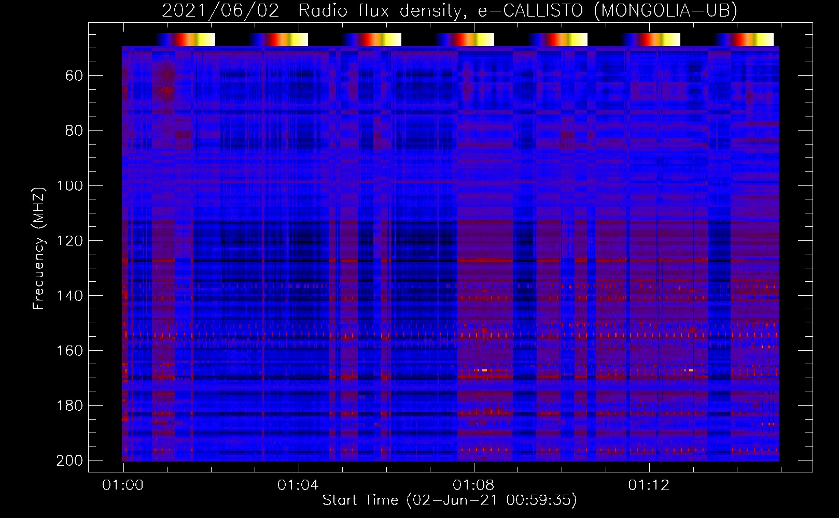
Task: Click the 120 MHz frequency label
Action: click(69, 241)
